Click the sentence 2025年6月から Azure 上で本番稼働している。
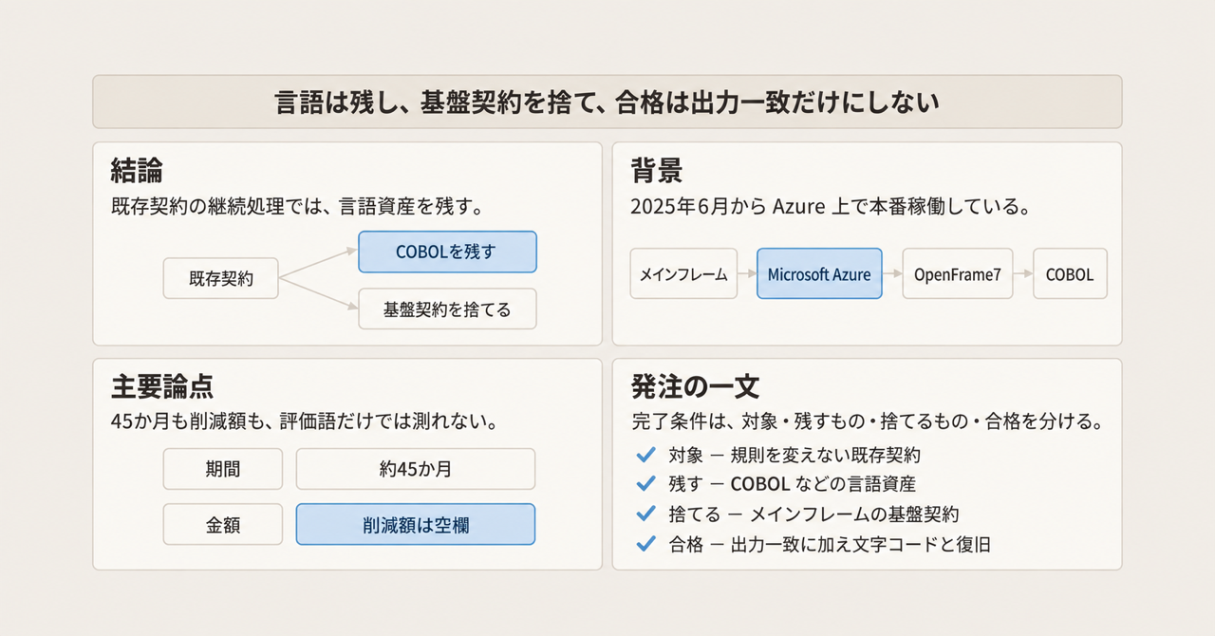The image size is (1215, 636). (831, 206)
